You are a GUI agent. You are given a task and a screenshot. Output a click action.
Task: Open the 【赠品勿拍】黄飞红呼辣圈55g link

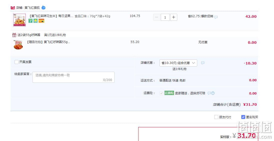coord(48,42)
